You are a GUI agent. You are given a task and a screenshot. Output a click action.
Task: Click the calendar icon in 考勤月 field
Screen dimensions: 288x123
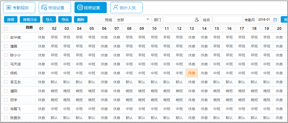275,20
